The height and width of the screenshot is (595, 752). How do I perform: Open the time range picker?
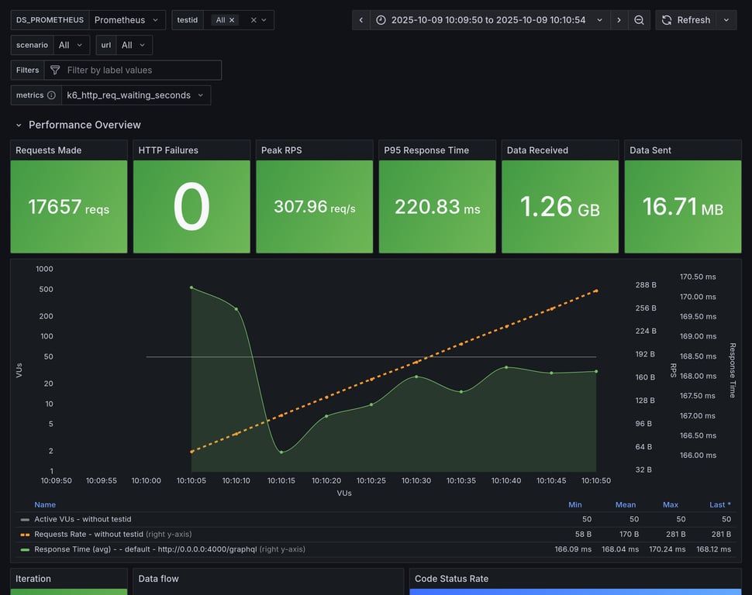click(489, 20)
